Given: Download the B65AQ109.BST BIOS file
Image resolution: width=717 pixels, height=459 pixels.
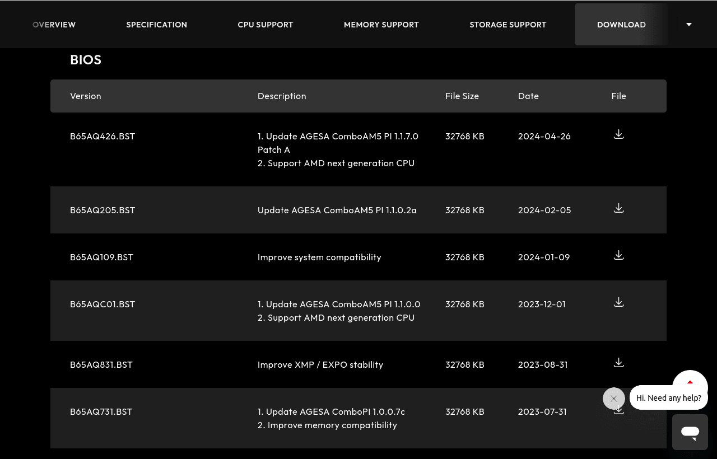Looking at the screenshot, I should click(618, 255).
